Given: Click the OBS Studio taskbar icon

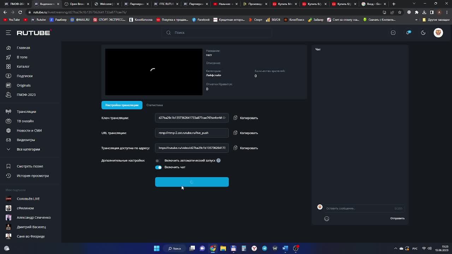Looking at the screenshot, I should pos(296,248).
